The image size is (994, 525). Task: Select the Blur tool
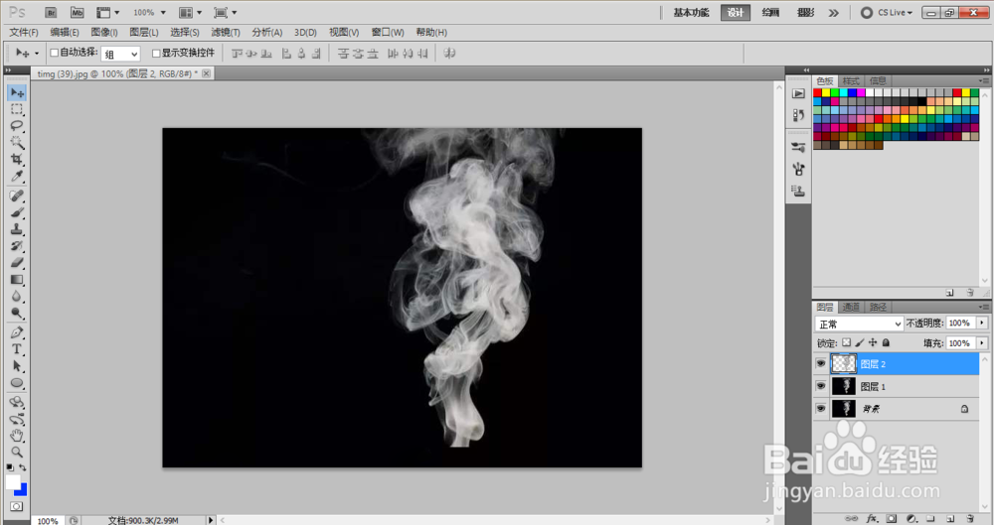point(17,296)
